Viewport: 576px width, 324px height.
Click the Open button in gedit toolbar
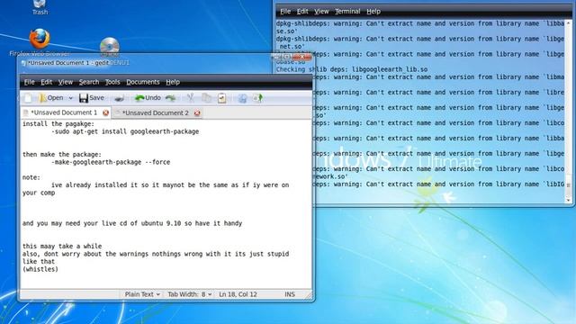coord(51,98)
